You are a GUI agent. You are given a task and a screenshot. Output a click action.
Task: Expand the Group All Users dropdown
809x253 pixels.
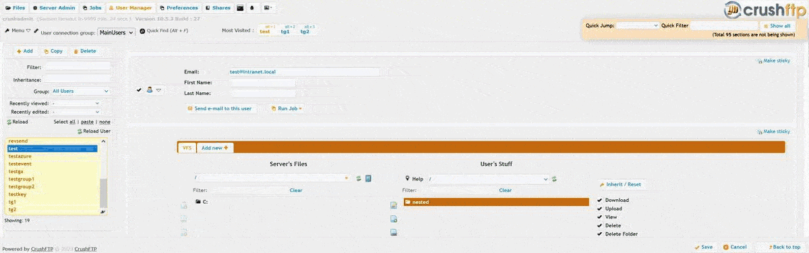pos(80,91)
